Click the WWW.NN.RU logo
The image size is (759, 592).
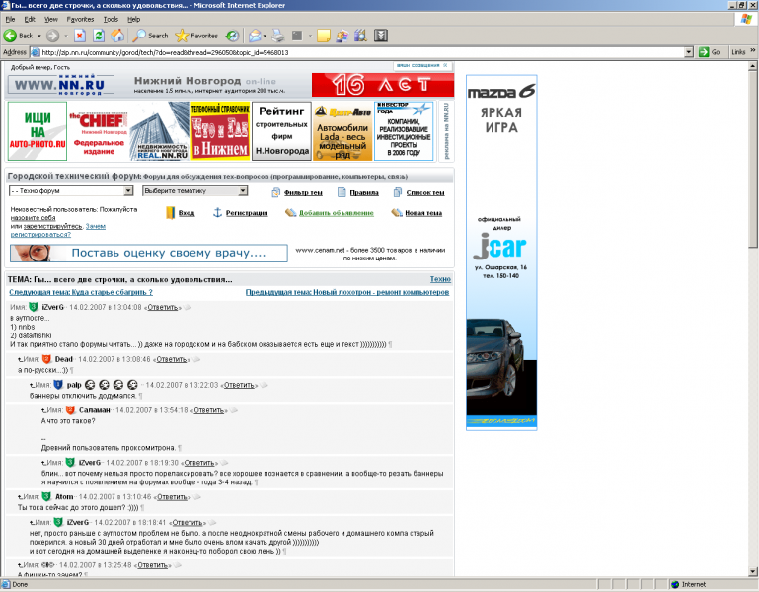(61, 85)
